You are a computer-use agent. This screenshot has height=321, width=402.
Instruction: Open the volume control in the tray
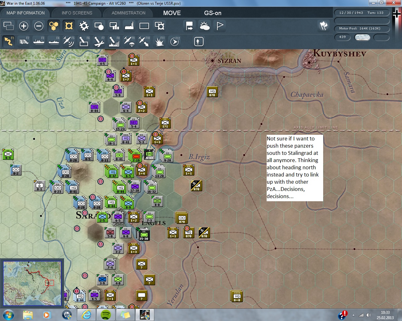368,315
